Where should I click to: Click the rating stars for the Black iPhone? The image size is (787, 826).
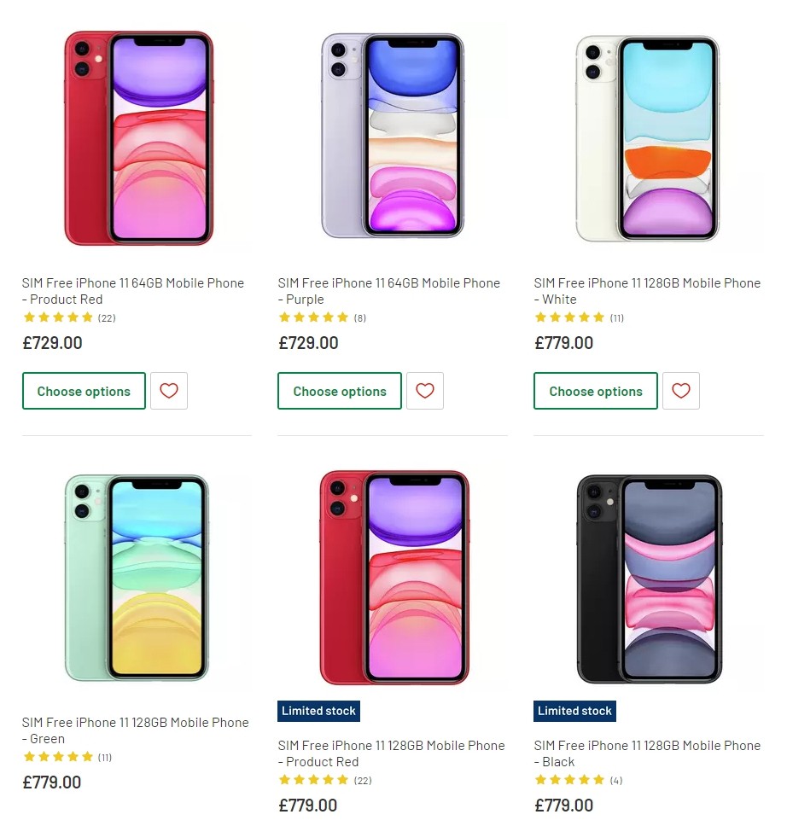570,780
